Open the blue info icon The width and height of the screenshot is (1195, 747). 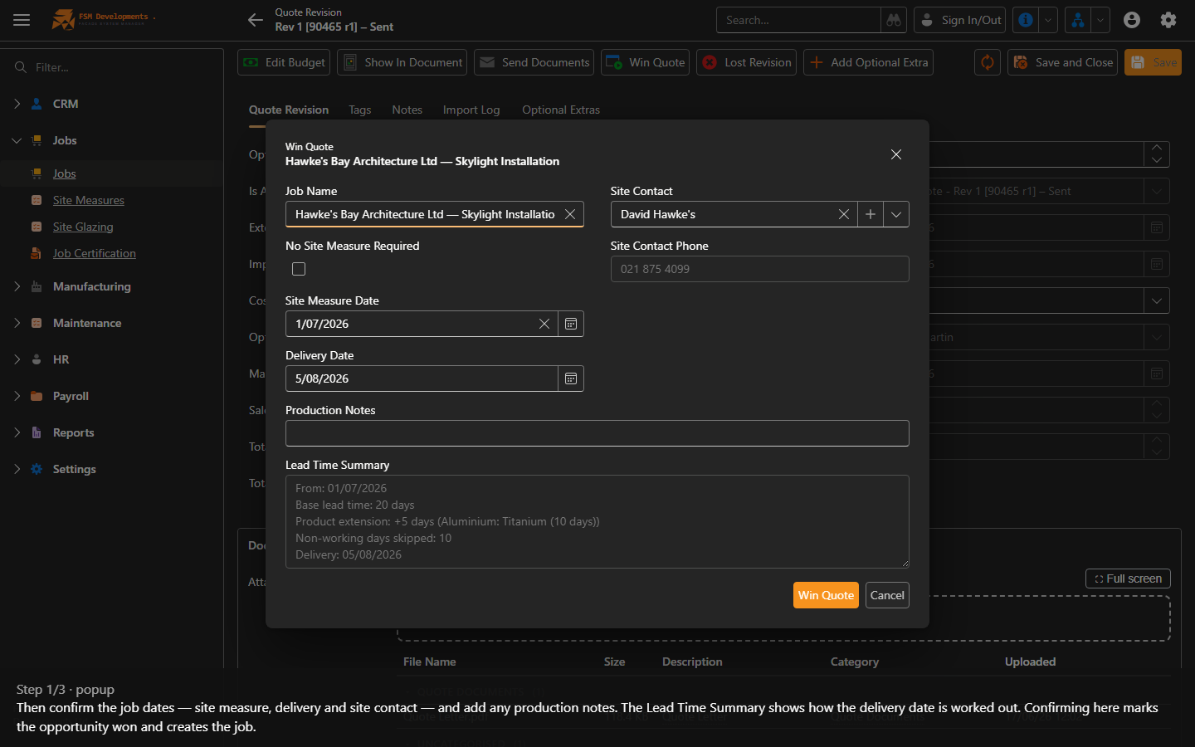[x=1026, y=20]
